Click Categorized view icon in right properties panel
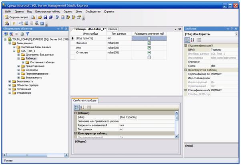 (187, 40)
